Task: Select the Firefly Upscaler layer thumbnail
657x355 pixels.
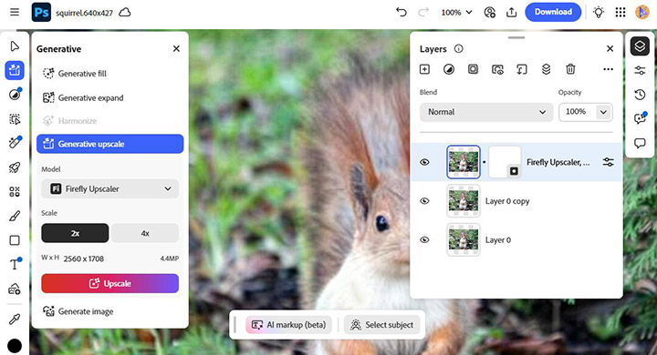Action: click(464, 162)
